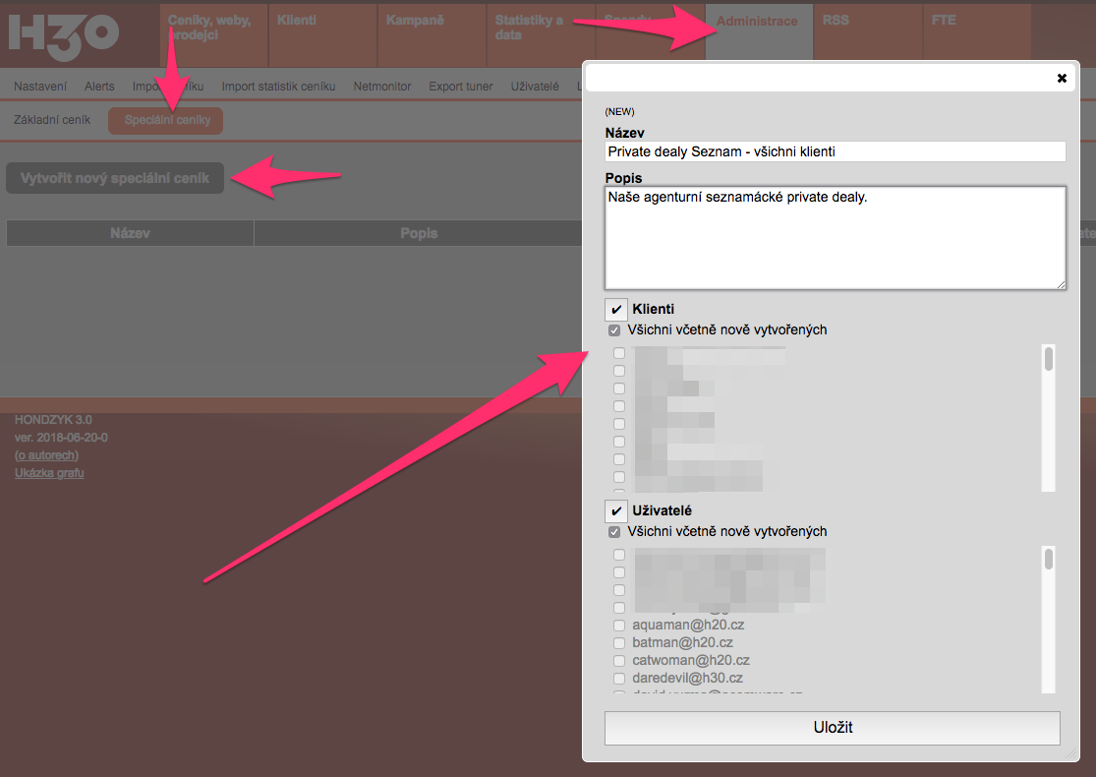Tick the catwoman@h20.cz checkbox
The width and height of the screenshot is (1096, 777).
pos(619,661)
